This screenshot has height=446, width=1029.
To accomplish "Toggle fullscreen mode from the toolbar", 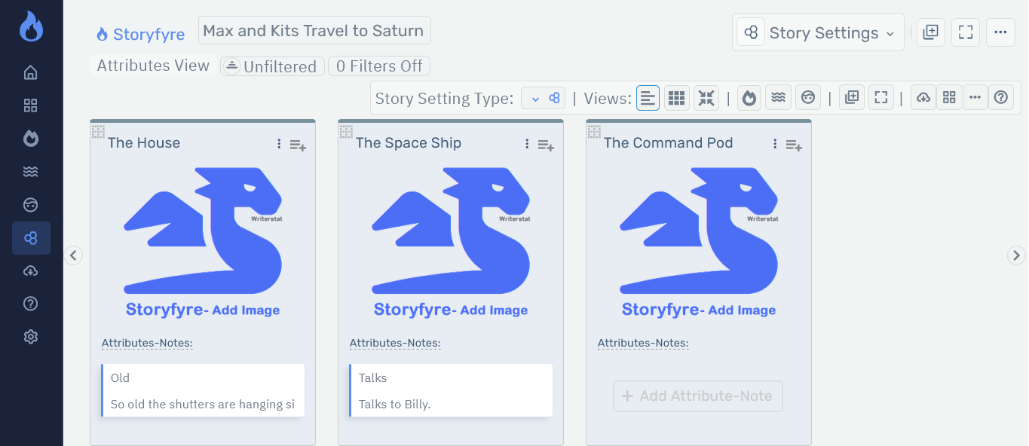I will [966, 32].
